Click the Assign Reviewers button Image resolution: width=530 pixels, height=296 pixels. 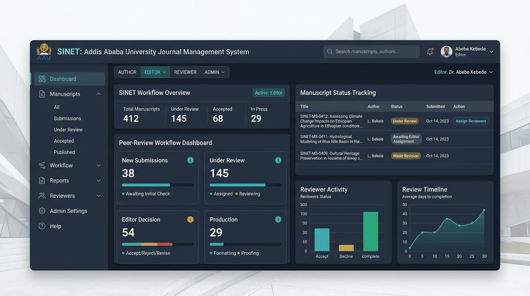471,121
